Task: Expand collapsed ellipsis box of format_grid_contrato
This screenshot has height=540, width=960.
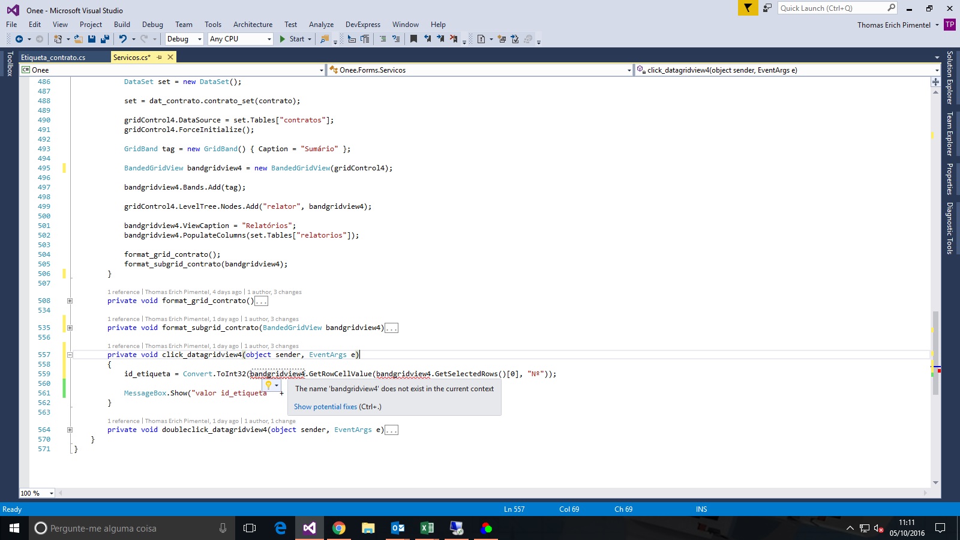Action: pyautogui.click(x=262, y=301)
